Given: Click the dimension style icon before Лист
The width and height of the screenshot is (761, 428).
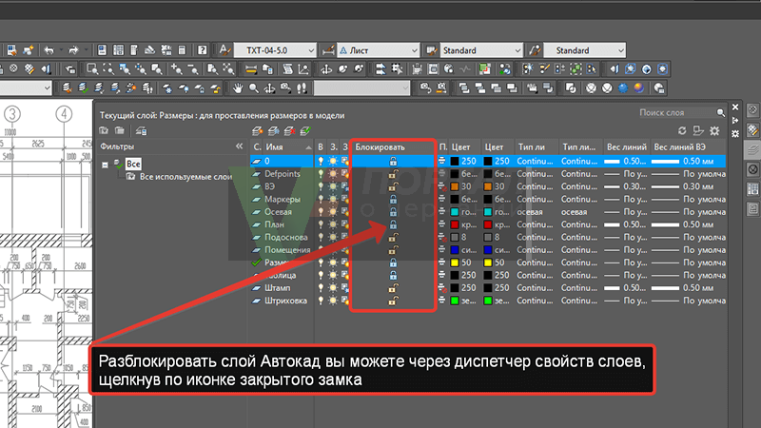Looking at the screenshot, I should click(328, 50).
